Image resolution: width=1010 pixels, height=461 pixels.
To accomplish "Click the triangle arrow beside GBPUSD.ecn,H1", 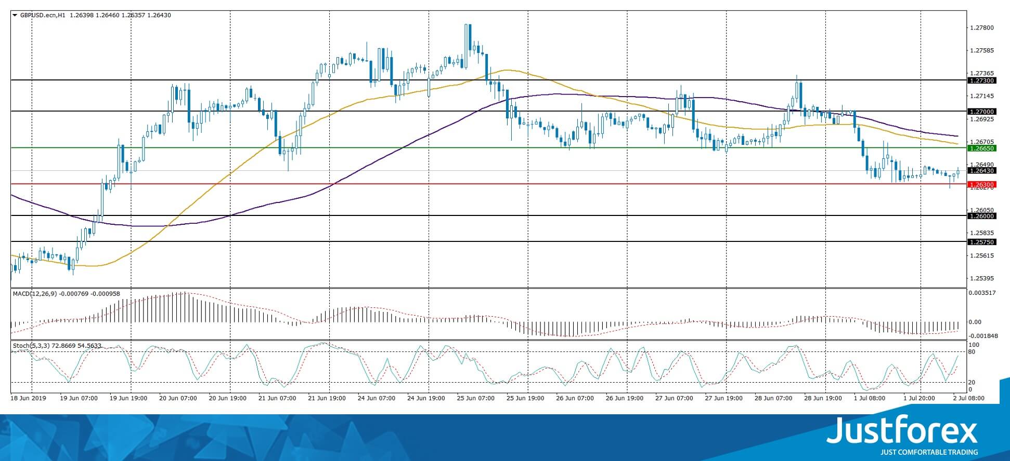I will 15,15.
